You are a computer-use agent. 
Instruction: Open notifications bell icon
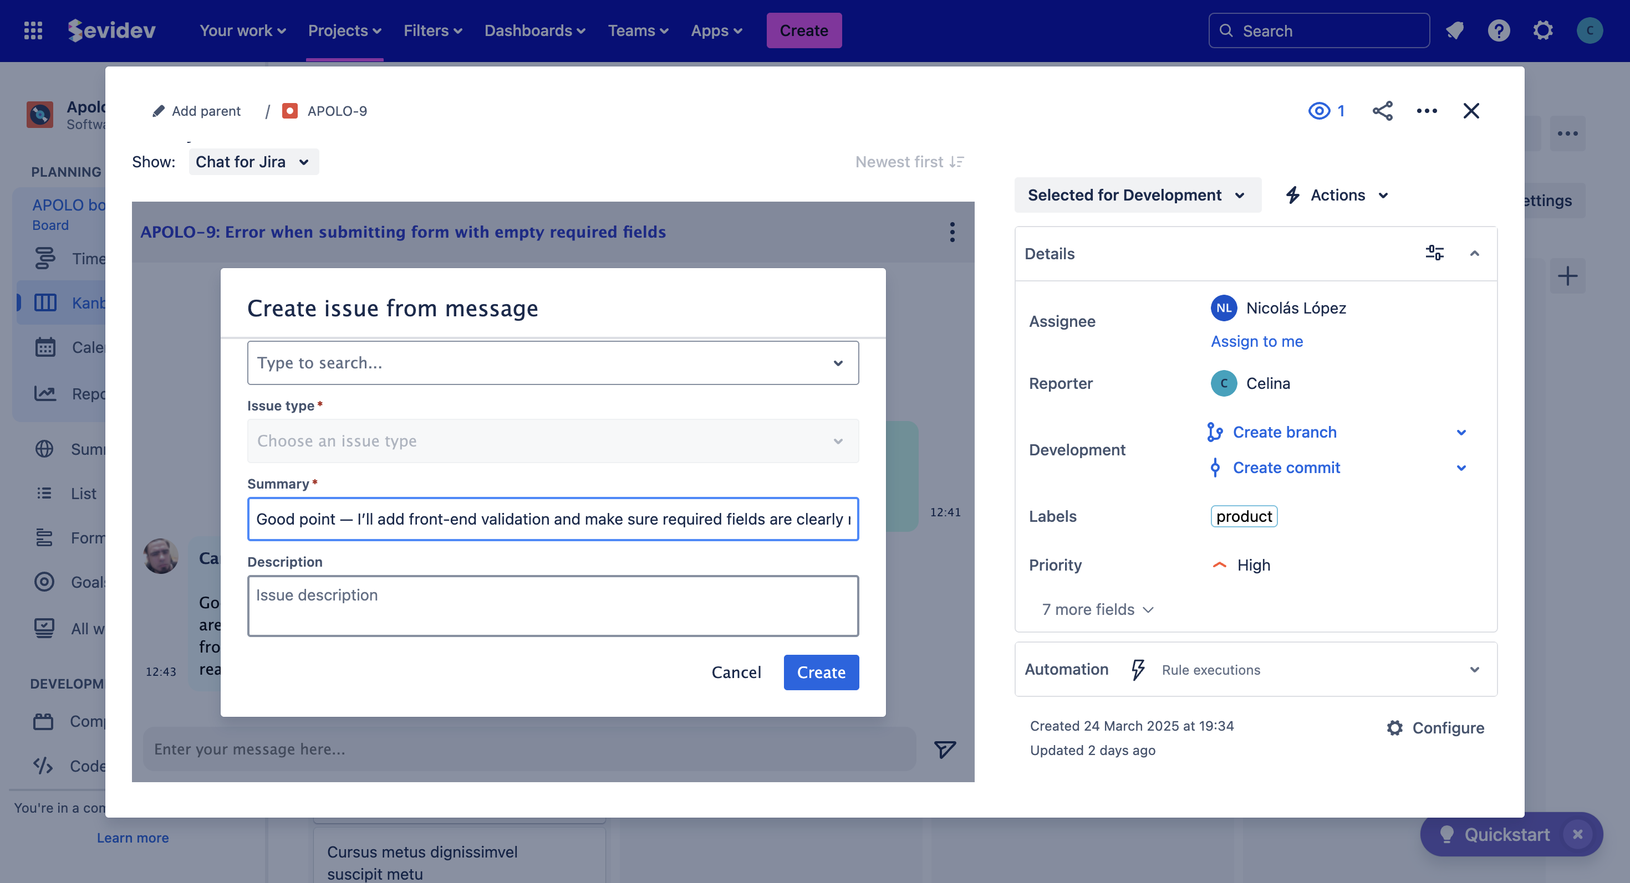pyautogui.click(x=1455, y=30)
